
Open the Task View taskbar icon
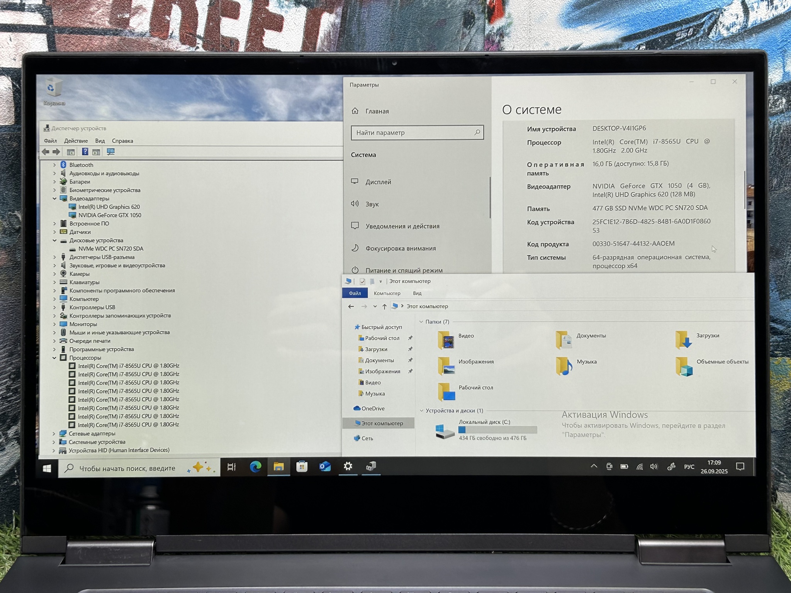[231, 467]
